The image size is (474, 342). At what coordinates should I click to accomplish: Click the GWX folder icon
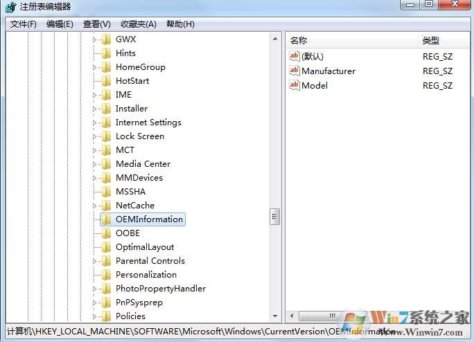107,39
